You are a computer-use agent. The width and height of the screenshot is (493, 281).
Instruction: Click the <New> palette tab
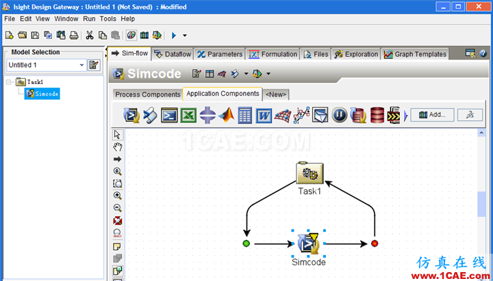[276, 94]
